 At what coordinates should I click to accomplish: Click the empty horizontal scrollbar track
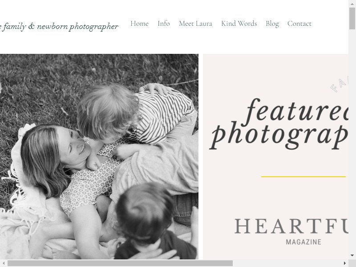[287, 263]
